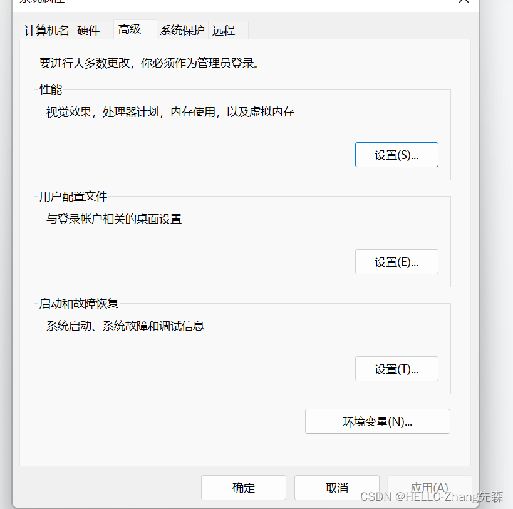Confirm with the 确定 button
The width and height of the screenshot is (513, 509).
point(244,488)
